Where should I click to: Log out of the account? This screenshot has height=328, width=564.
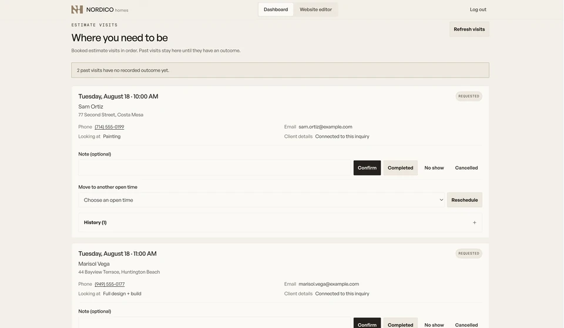pos(478,9)
